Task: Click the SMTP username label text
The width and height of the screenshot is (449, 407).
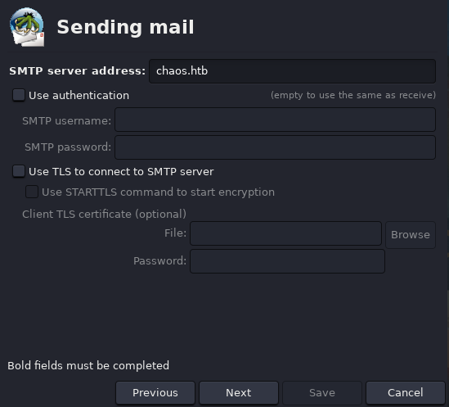Action: pyautogui.click(x=67, y=120)
